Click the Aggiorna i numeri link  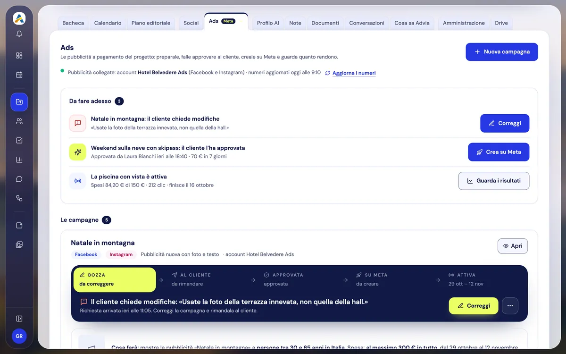tap(354, 73)
